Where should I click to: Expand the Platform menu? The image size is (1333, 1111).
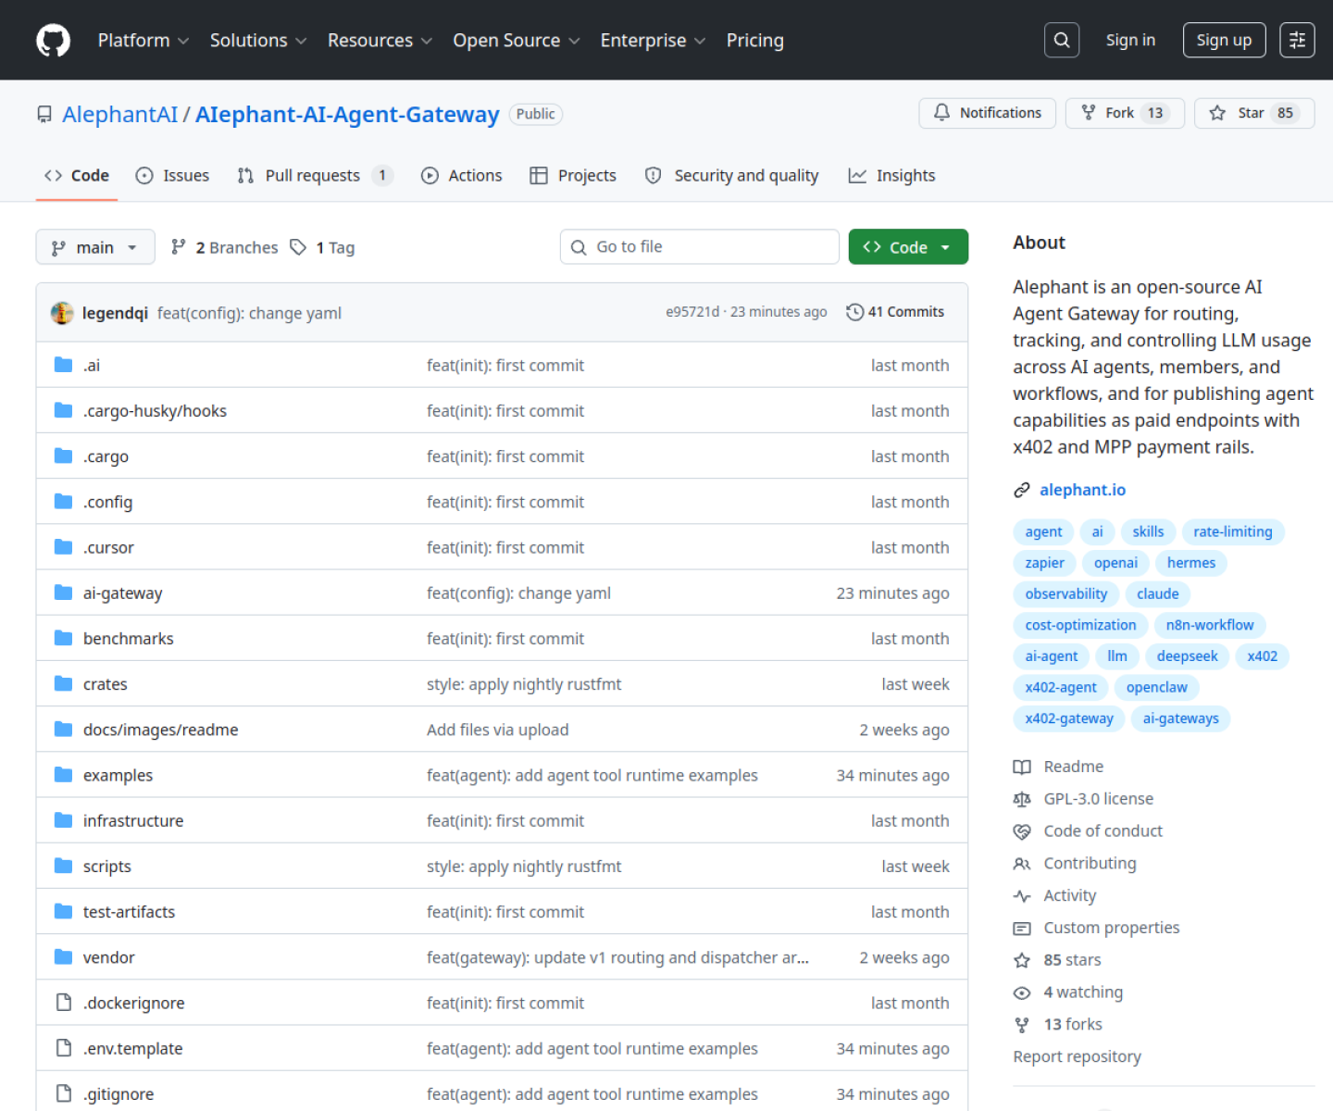[x=143, y=41]
